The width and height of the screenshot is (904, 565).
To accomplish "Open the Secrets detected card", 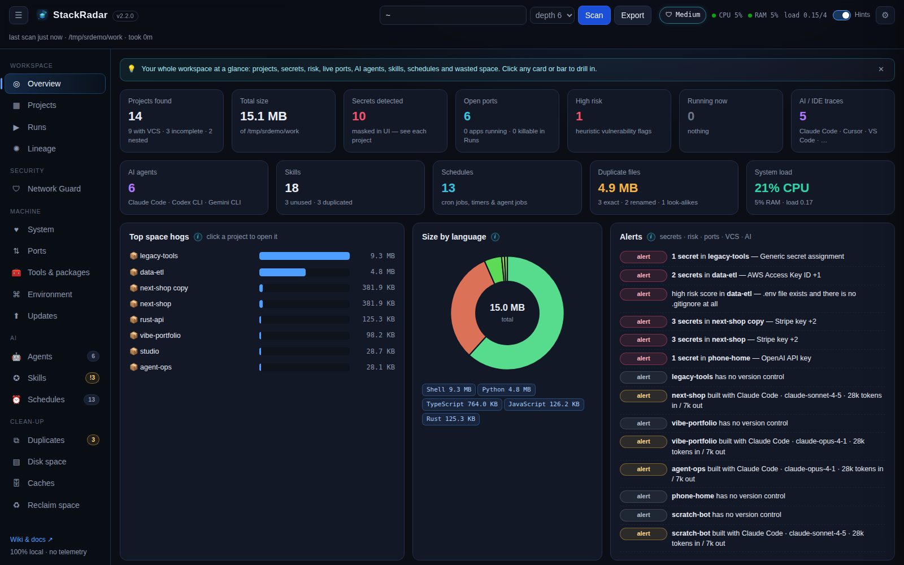I will pyautogui.click(x=395, y=121).
